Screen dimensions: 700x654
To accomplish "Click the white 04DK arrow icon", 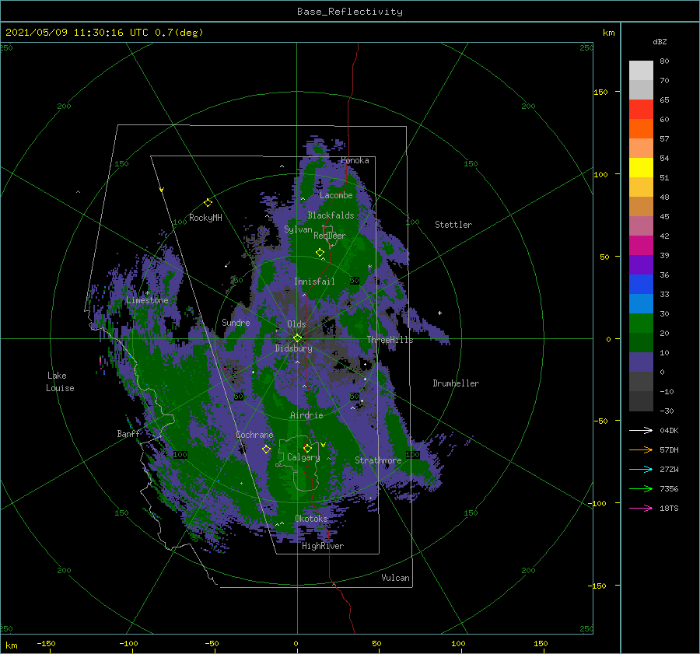I will click(x=641, y=430).
